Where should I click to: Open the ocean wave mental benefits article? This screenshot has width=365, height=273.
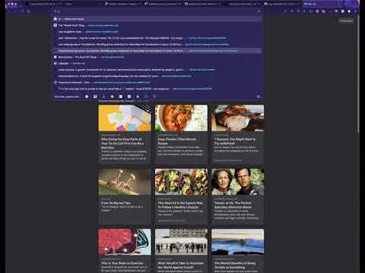click(x=238, y=251)
